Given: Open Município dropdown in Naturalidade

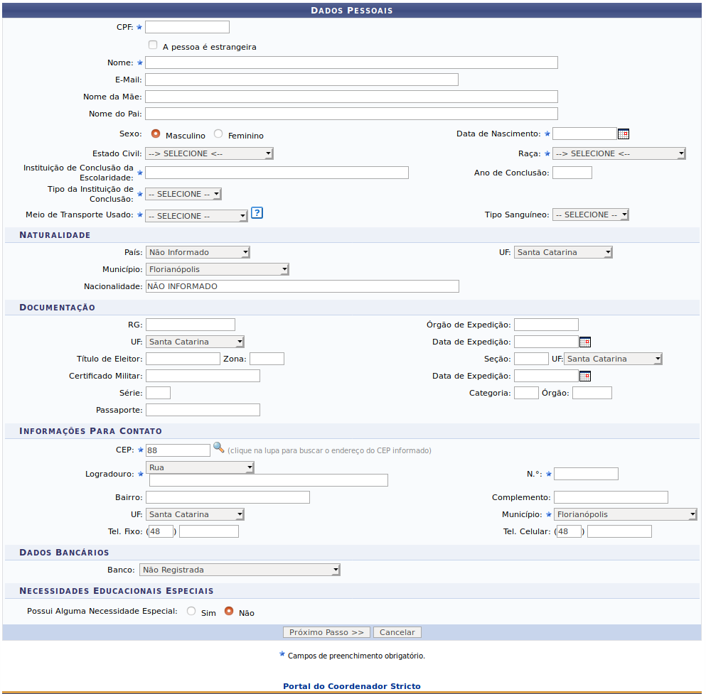Looking at the screenshot, I should 217,269.
